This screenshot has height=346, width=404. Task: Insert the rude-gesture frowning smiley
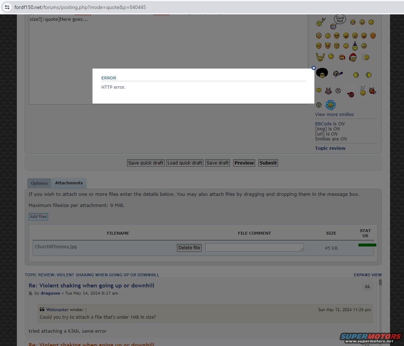(321, 22)
